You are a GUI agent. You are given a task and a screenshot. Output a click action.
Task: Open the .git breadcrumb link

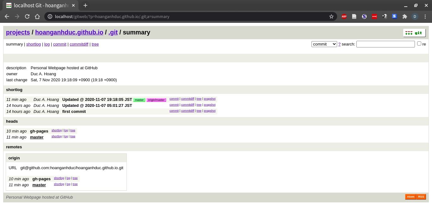[113, 32]
